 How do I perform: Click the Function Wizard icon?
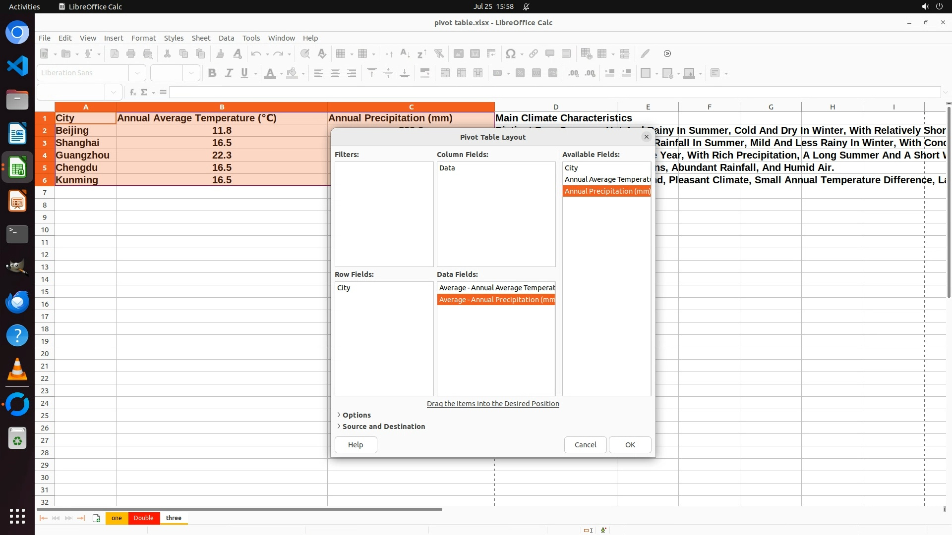(132, 92)
